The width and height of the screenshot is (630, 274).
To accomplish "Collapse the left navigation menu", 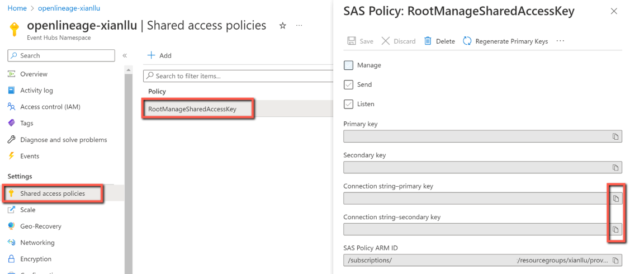I will 125,55.
